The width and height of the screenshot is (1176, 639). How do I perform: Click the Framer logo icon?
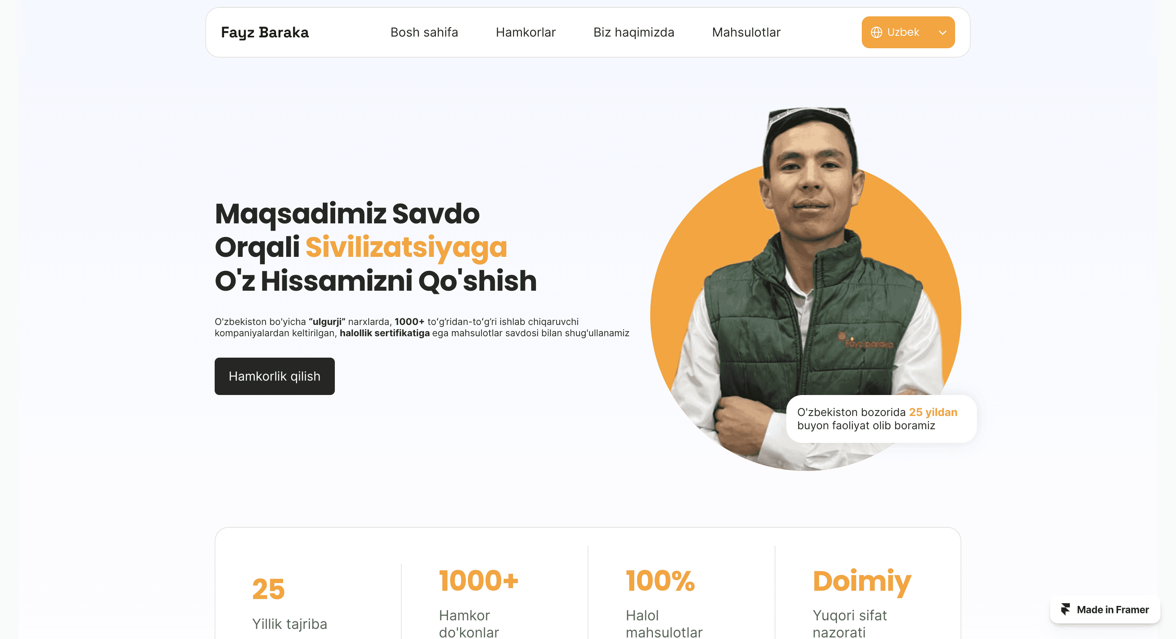(1066, 609)
